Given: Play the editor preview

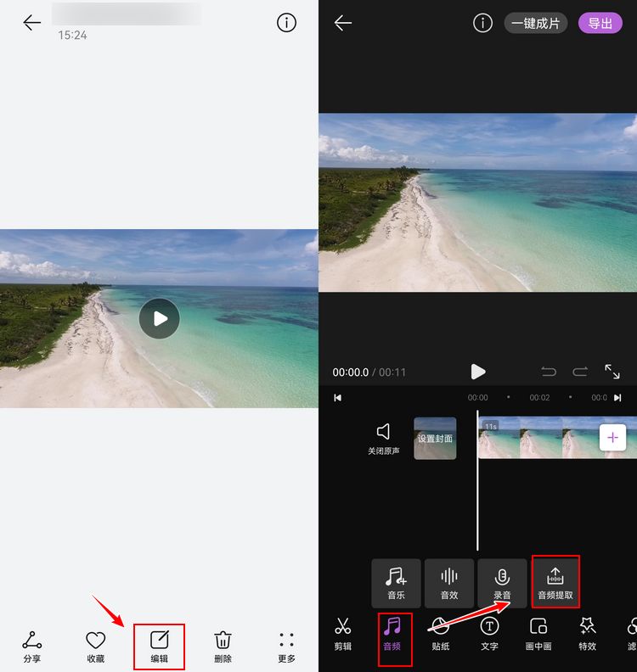Looking at the screenshot, I should pyautogui.click(x=478, y=372).
